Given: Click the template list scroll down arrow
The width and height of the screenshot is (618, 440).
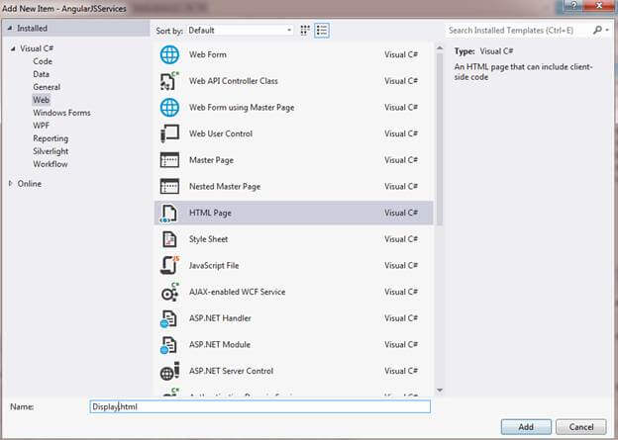Looking at the screenshot, I should click(440, 391).
